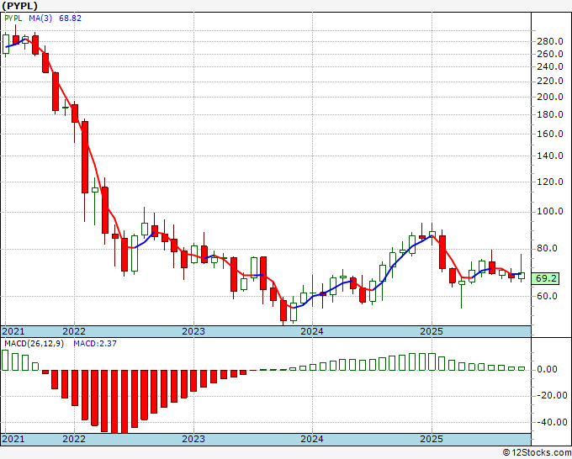Image resolution: width=572 pixels, height=459 pixels.
Task: Click the (PYPL) chart title
Action: (19, 6)
